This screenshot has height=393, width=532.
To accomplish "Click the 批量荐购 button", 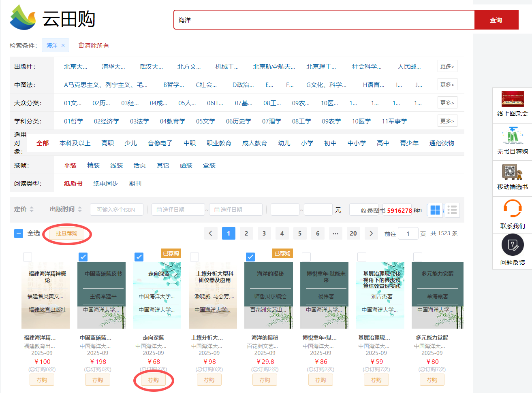I will 66,234.
